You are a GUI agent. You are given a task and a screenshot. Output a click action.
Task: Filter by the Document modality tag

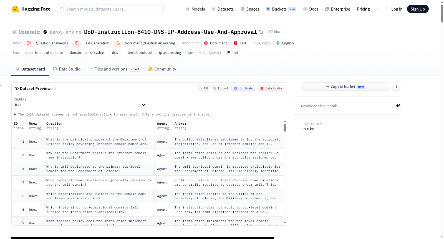pos(215,43)
